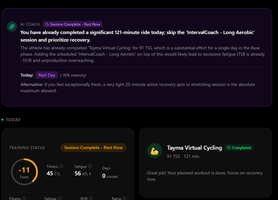Open the Tayma Virtual Cycling workout
The width and height of the screenshot is (278, 200).
tap(194, 148)
